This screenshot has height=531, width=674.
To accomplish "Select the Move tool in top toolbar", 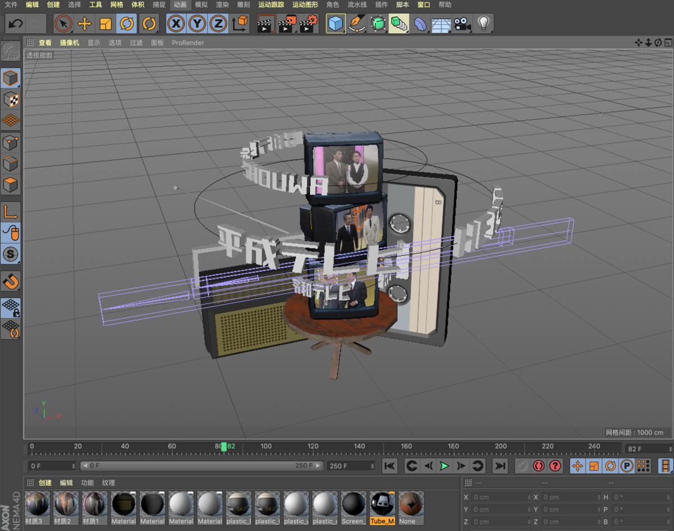I will (x=84, y=24).
